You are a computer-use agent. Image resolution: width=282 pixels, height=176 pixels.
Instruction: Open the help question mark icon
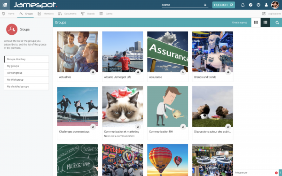tap(251, 5)
